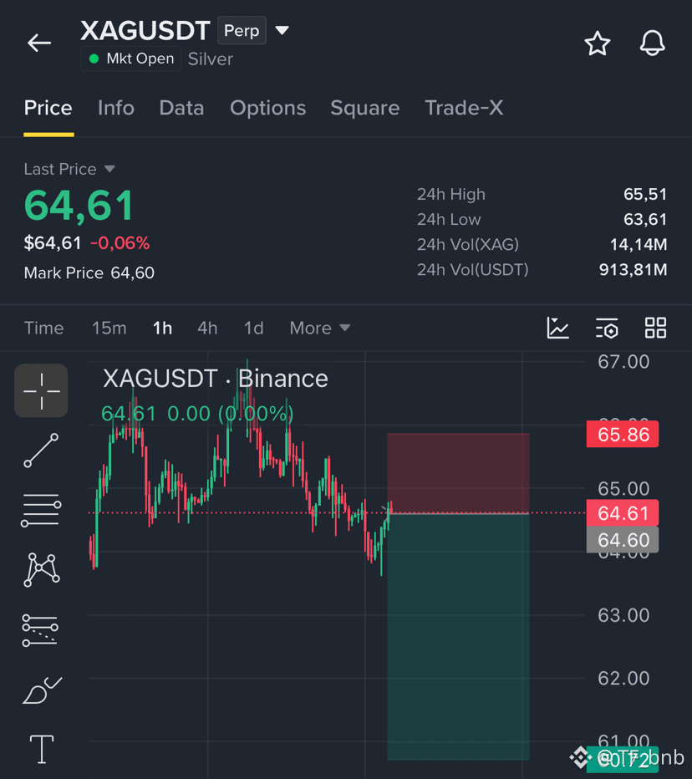Click the gray 64.60 mark price label
This screenshot has height=779, width=692.
click(x=623, y=540)
